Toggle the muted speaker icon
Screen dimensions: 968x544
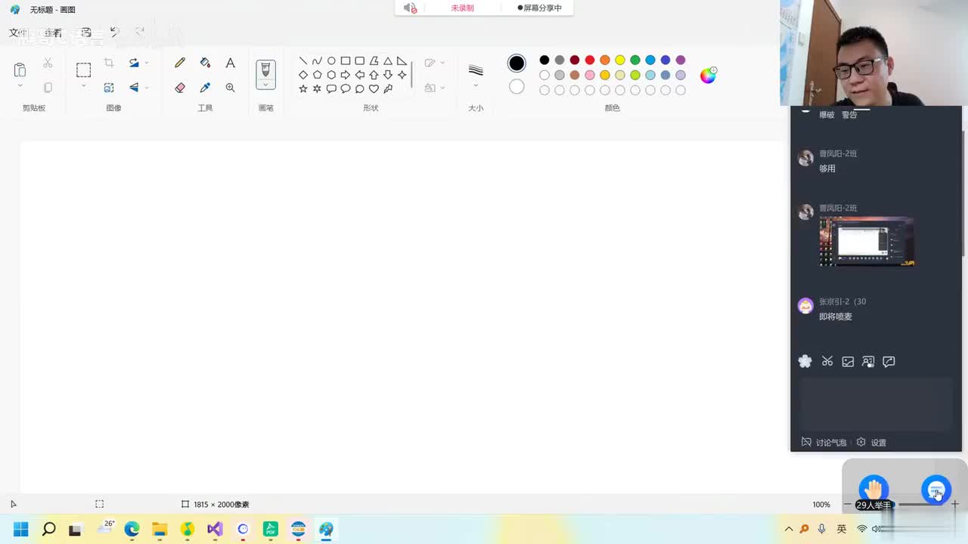point(410,8)
